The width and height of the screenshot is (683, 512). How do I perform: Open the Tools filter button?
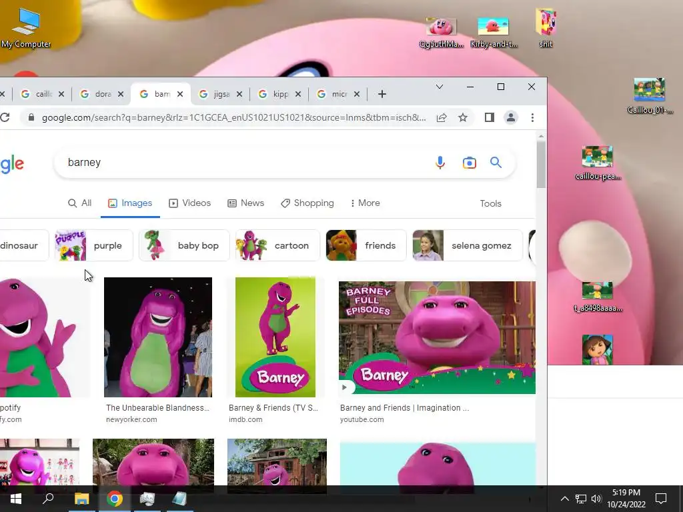(x=490, y=203)
